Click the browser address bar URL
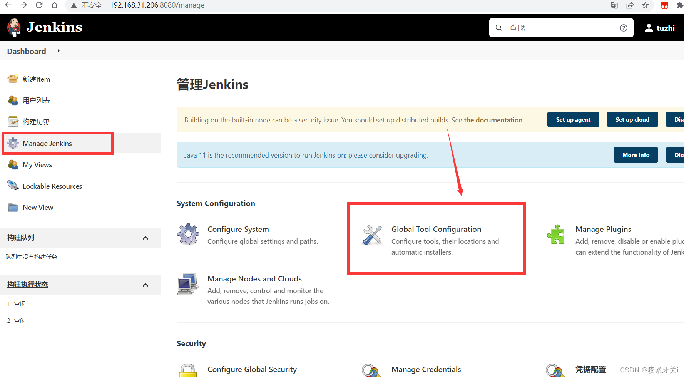Viewport: 684px width, 377px height. (157, 5)
